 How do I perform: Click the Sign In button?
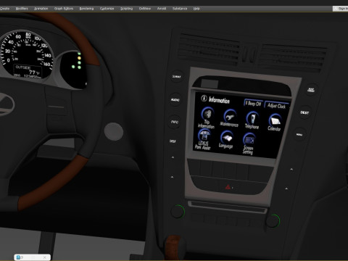[341, 9]
